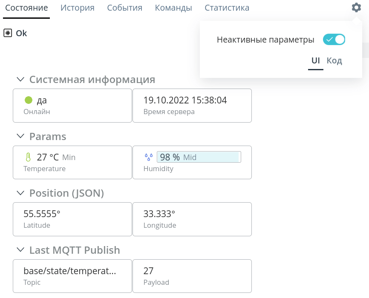This screenshot has height=298, width=369.
Task: Collapse the Position (JSON) section
Action: [x=21, y=193]
